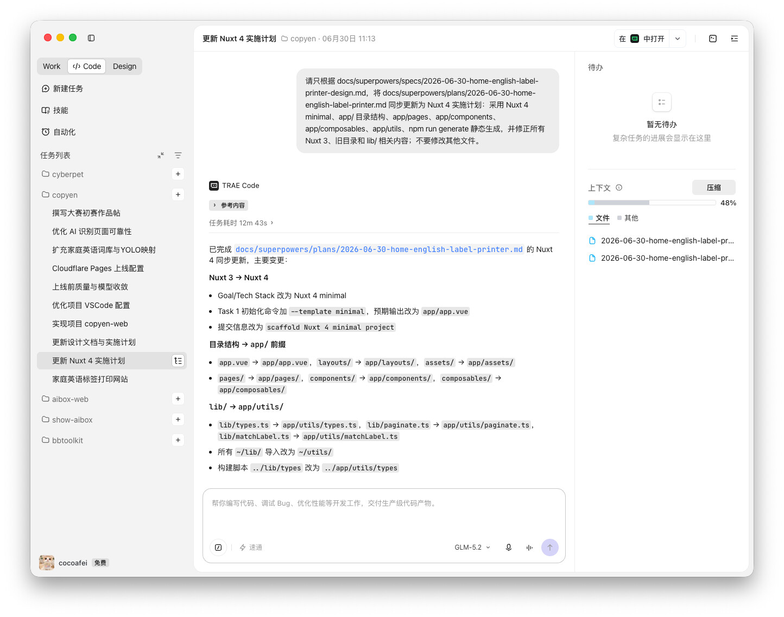Screen dimensions: 784x617
Task: Expand the cyberpet project folder
Action: tap(46, 174)
